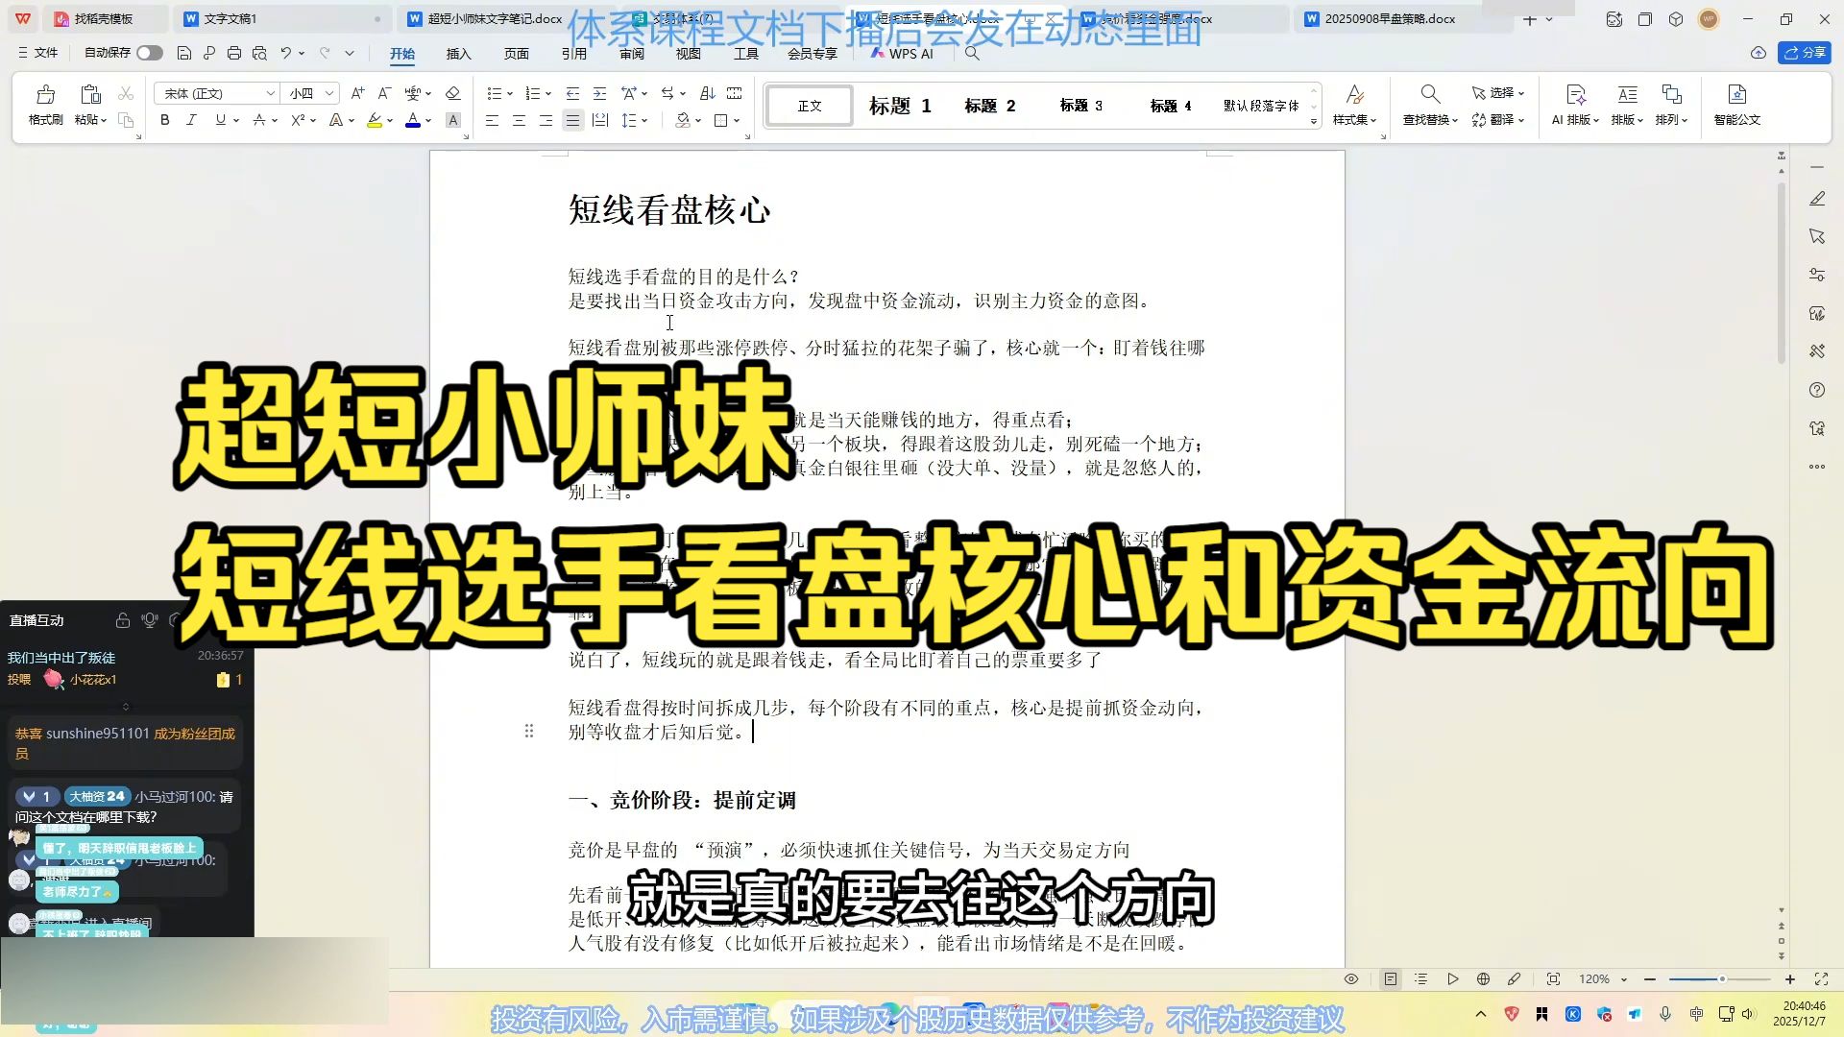1844x1037 pixels.
Task: Switch to the 插入 ribbon tab
Action: [x=458, y=54]
